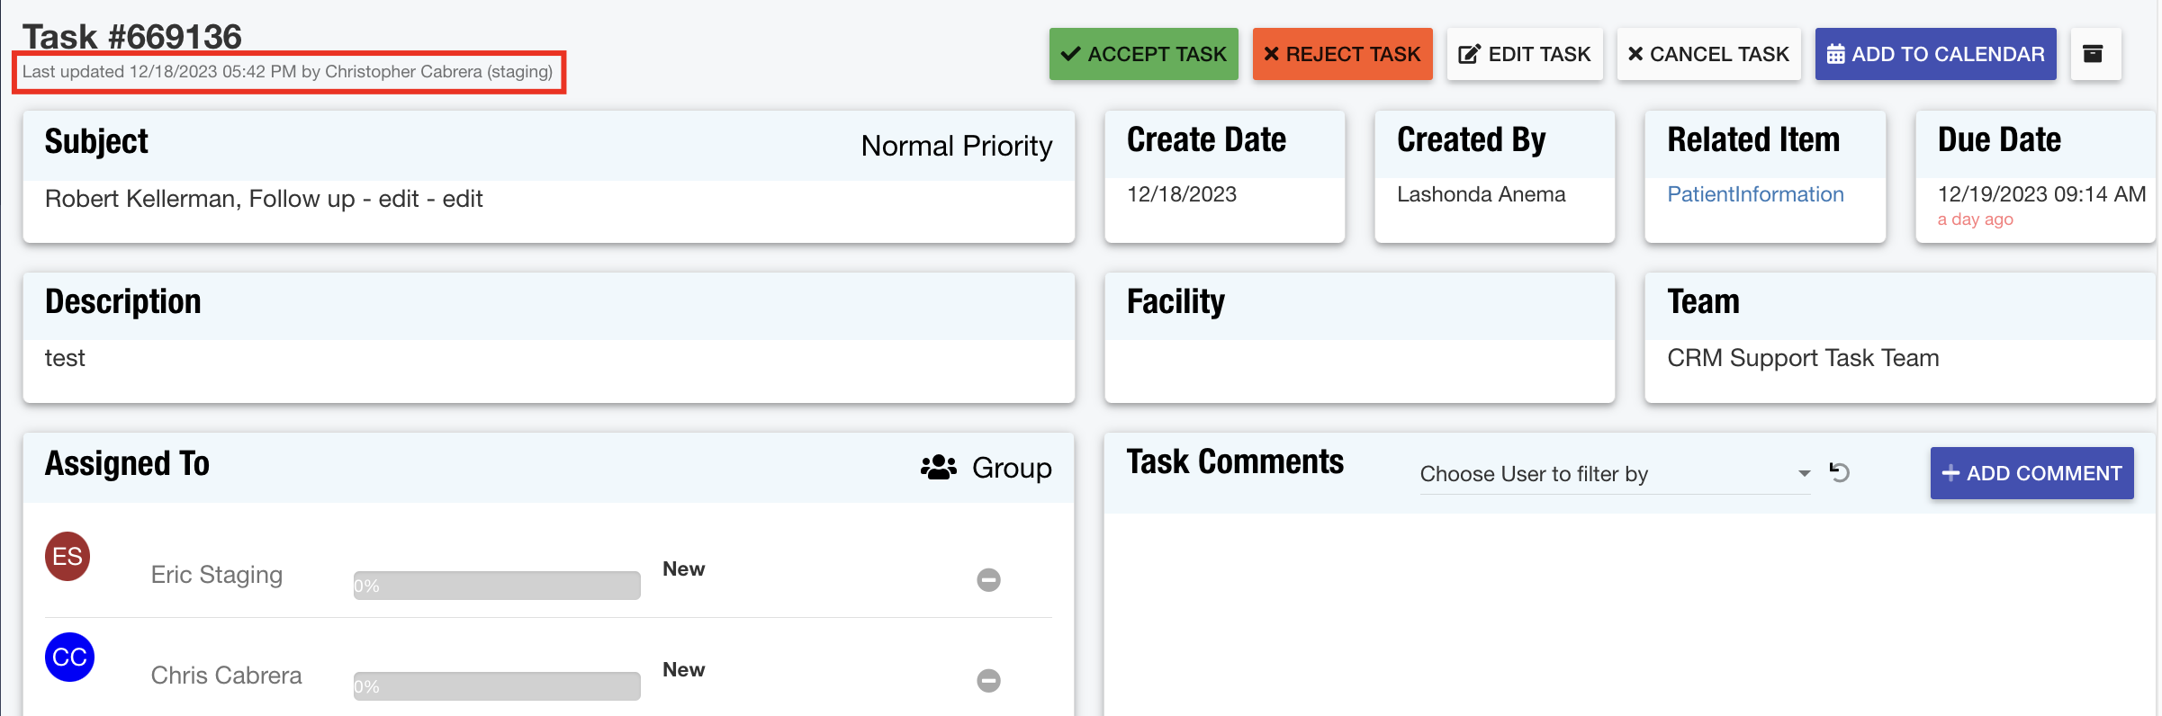The height and width of the screenshot is (716, 2162).
Task: Click the reset filter icon in Task Comments
Action: [1839, 472]
